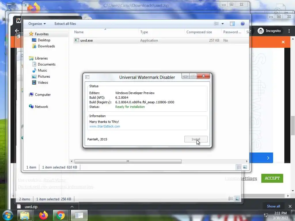Click the Chrome page vertical scrollbar thumb
Viewport: 295px width, 221px height.
coord(293,125)
